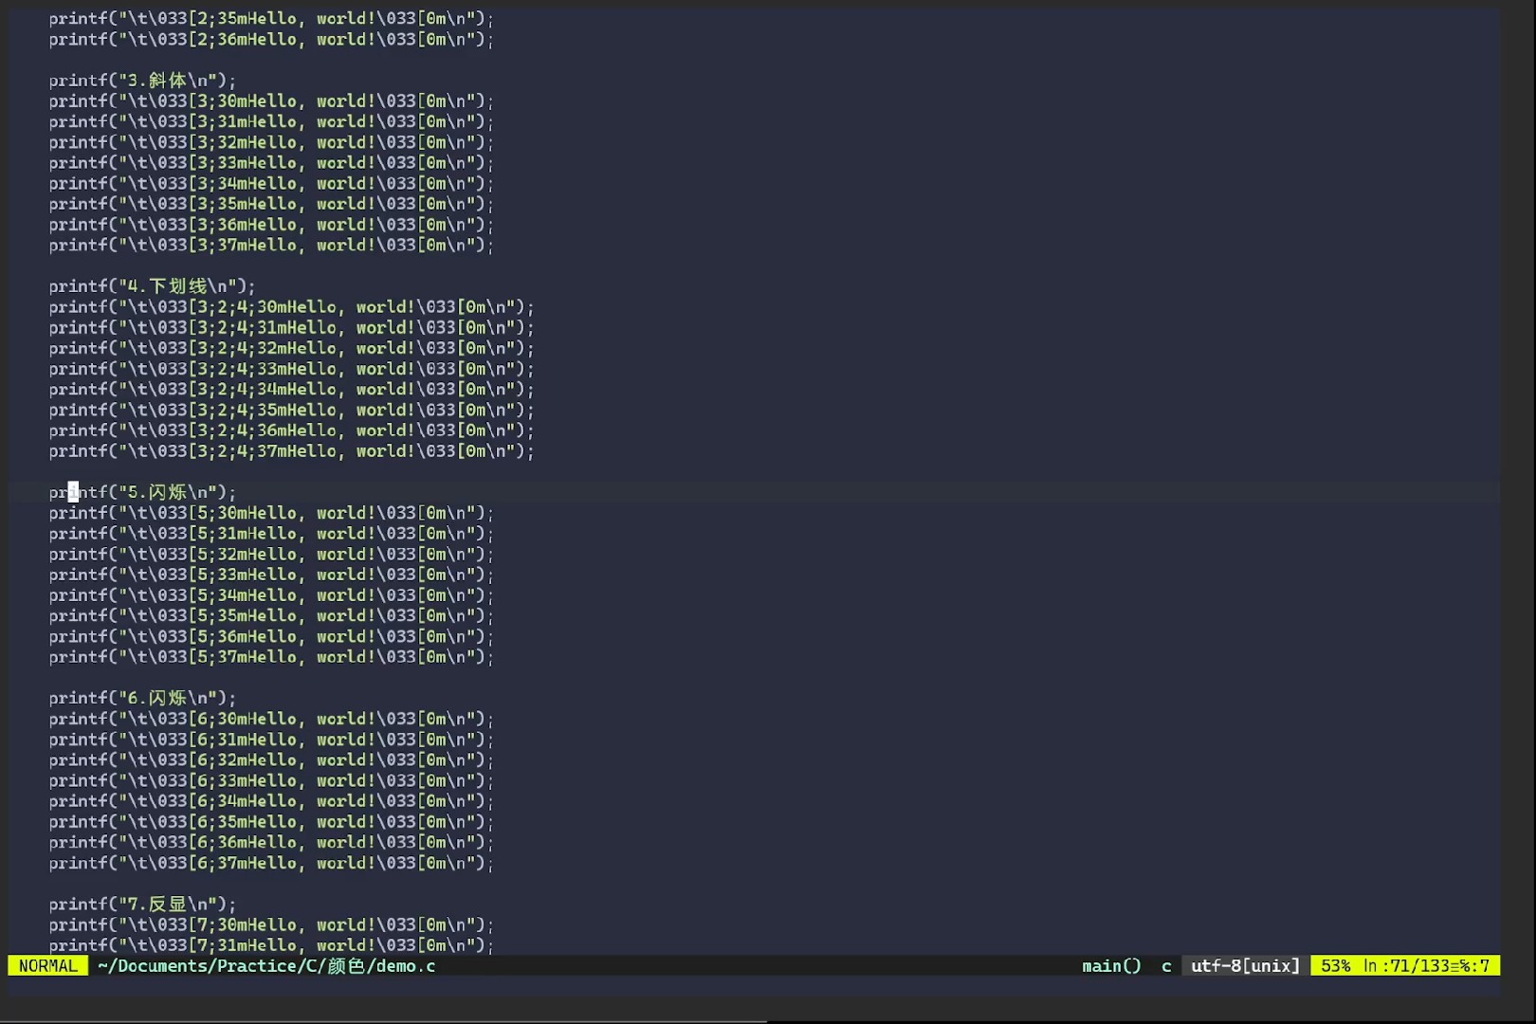Place cursor on line with "[3;2;4;33mHello"
1536x1024 pixels.
tap(291, 369)
